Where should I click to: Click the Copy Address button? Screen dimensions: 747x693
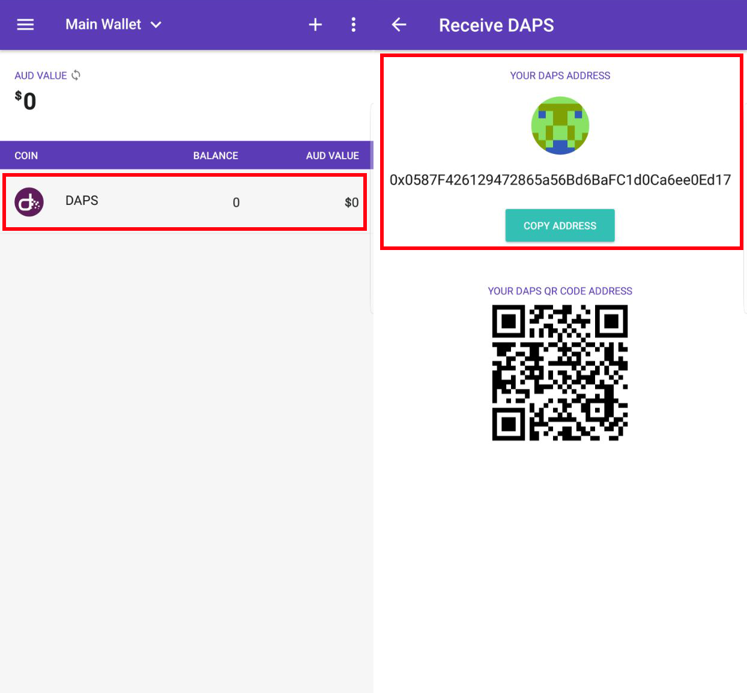click(560, 225)
